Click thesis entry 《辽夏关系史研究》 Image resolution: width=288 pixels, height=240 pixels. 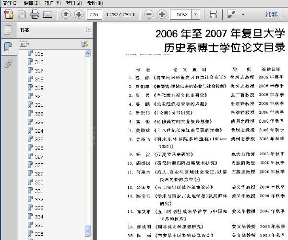tap(174, 154)
